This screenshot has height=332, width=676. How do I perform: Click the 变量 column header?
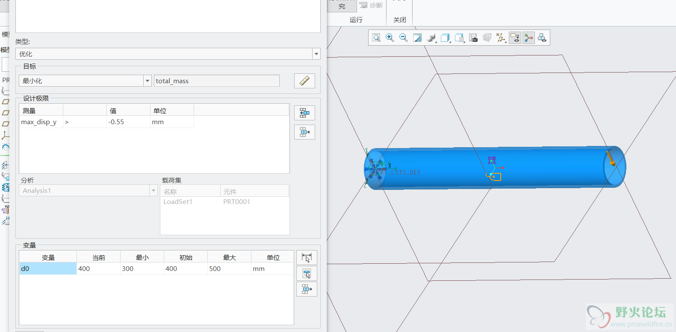coord(48,257)
